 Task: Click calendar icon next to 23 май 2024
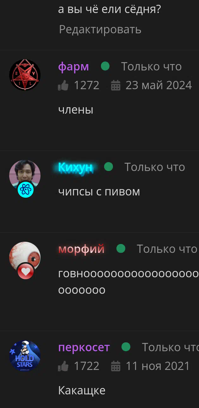point(116,85)
